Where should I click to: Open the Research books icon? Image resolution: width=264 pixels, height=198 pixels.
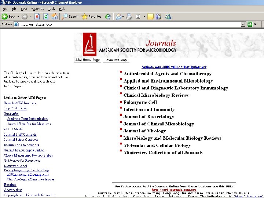tap(159, 16)
